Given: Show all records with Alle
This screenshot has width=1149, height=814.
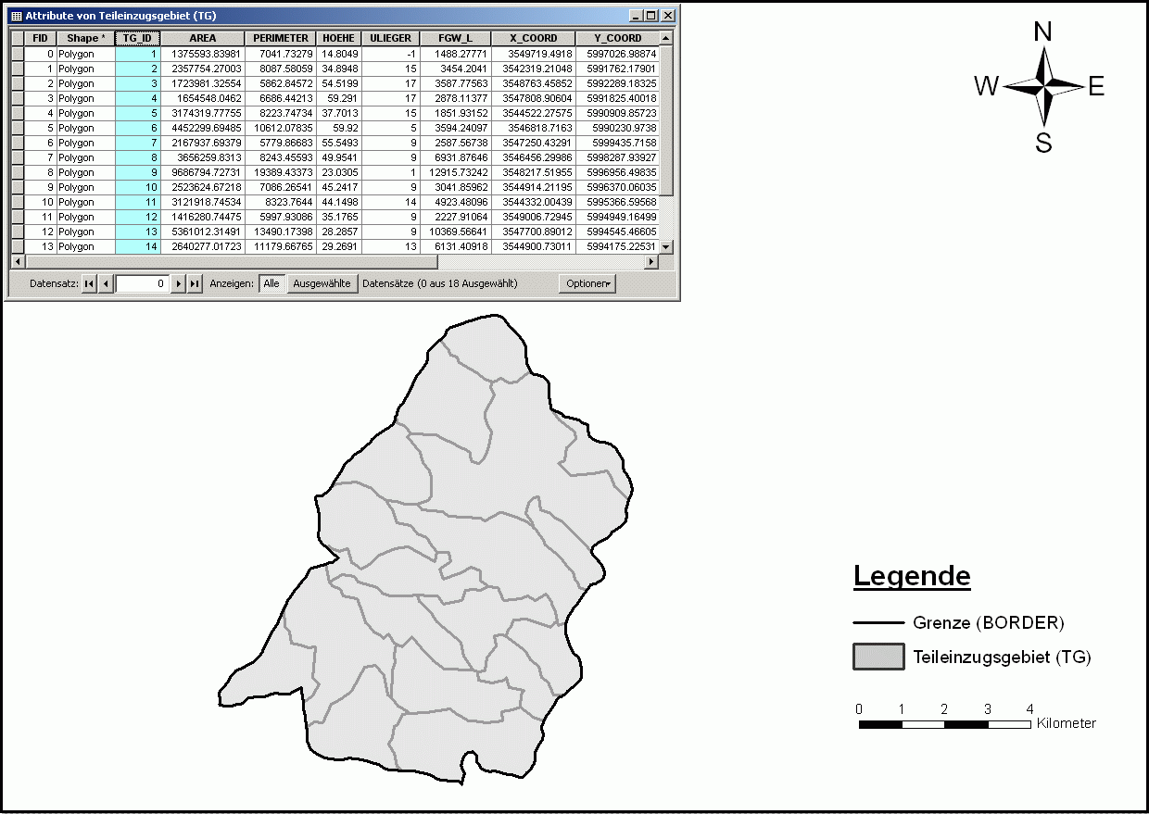Looking at the screenshot, I should (x=271, y=284).
